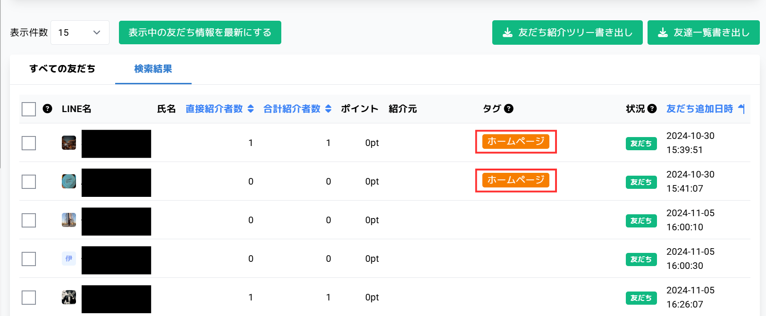
Task: Open the 表示件数 dropdown showing 15
Action: point(80,32)
